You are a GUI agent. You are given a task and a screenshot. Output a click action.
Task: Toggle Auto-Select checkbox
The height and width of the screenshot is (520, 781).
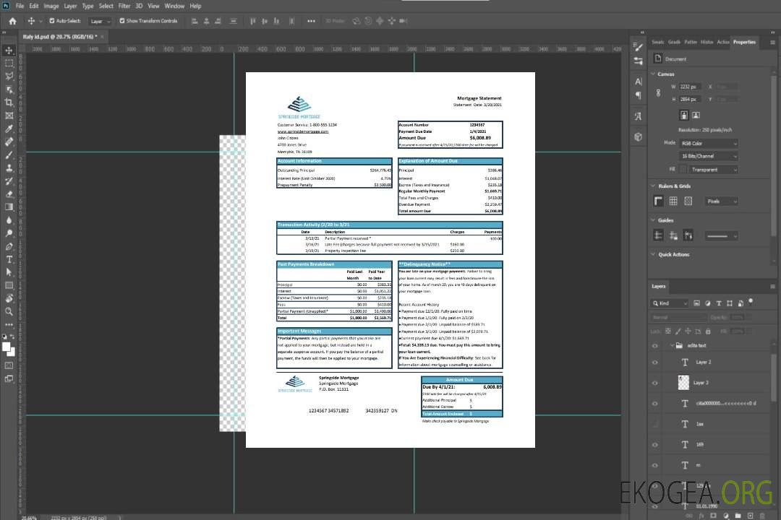coord(52,21)
